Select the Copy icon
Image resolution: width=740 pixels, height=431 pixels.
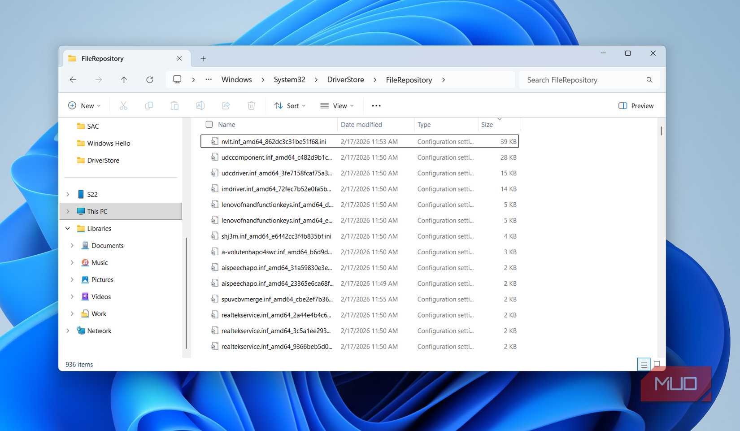click(149, 105)
